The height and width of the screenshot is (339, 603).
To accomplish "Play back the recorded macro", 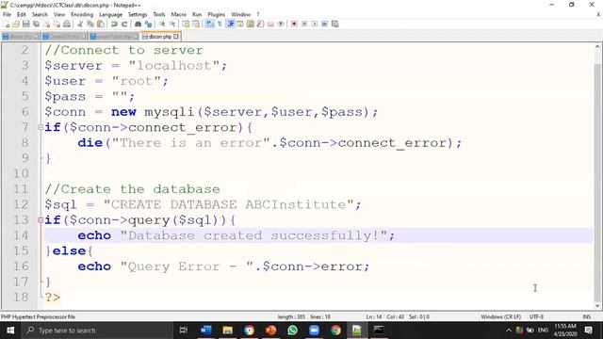I will pos(315,24).
